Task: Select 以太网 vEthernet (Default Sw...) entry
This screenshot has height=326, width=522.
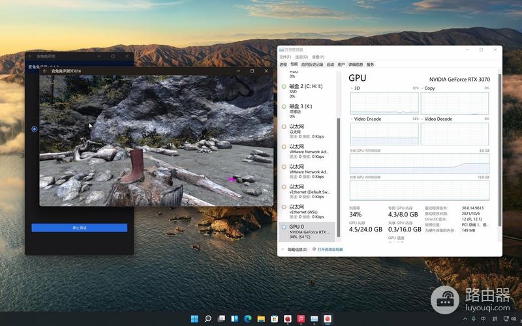Action: click(x=307, y=191)
